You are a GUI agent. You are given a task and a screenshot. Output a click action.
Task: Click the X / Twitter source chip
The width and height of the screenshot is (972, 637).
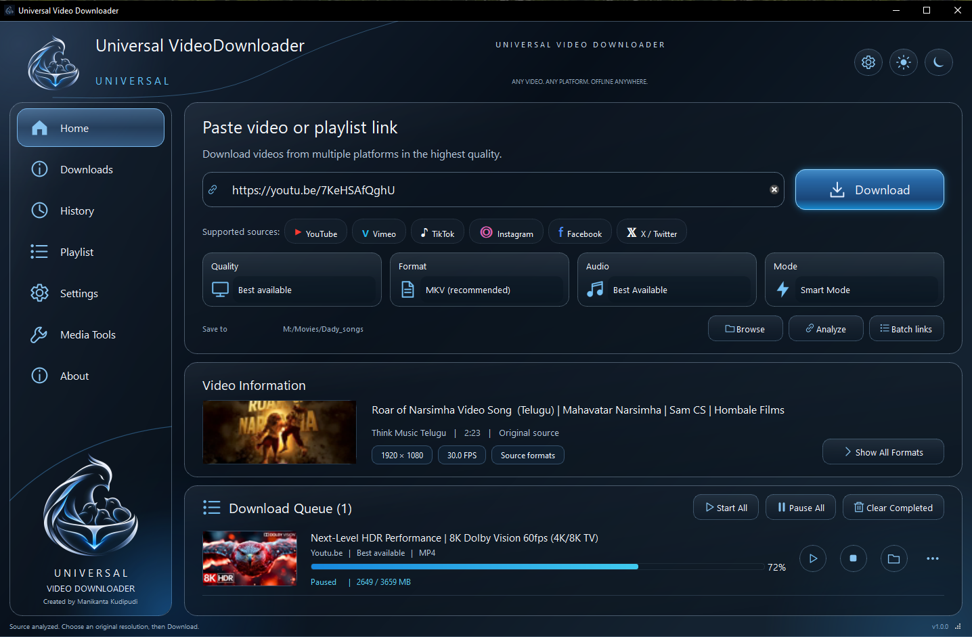click(x=652, y=232)
